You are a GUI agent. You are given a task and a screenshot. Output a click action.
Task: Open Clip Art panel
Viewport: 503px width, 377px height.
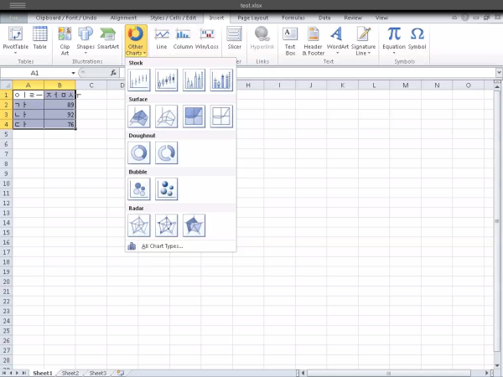click(65, 41)
